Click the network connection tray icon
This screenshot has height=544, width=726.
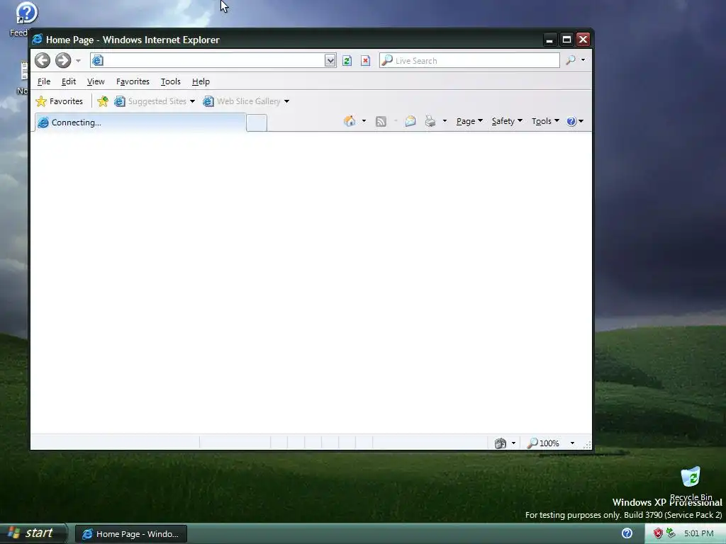click(x=671, y=533)
